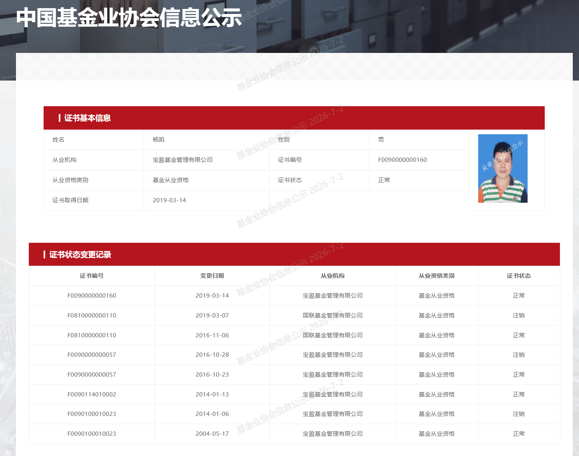Click the certificate date 2019-03-14 in basic info
This screenshot has width=579, height=456.
click(169, 200)
